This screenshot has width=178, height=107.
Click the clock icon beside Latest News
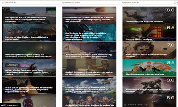click(3, 3)
